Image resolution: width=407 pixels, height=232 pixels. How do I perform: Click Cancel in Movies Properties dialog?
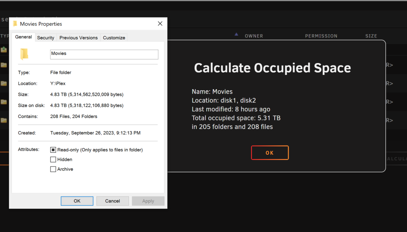(112, 201)
